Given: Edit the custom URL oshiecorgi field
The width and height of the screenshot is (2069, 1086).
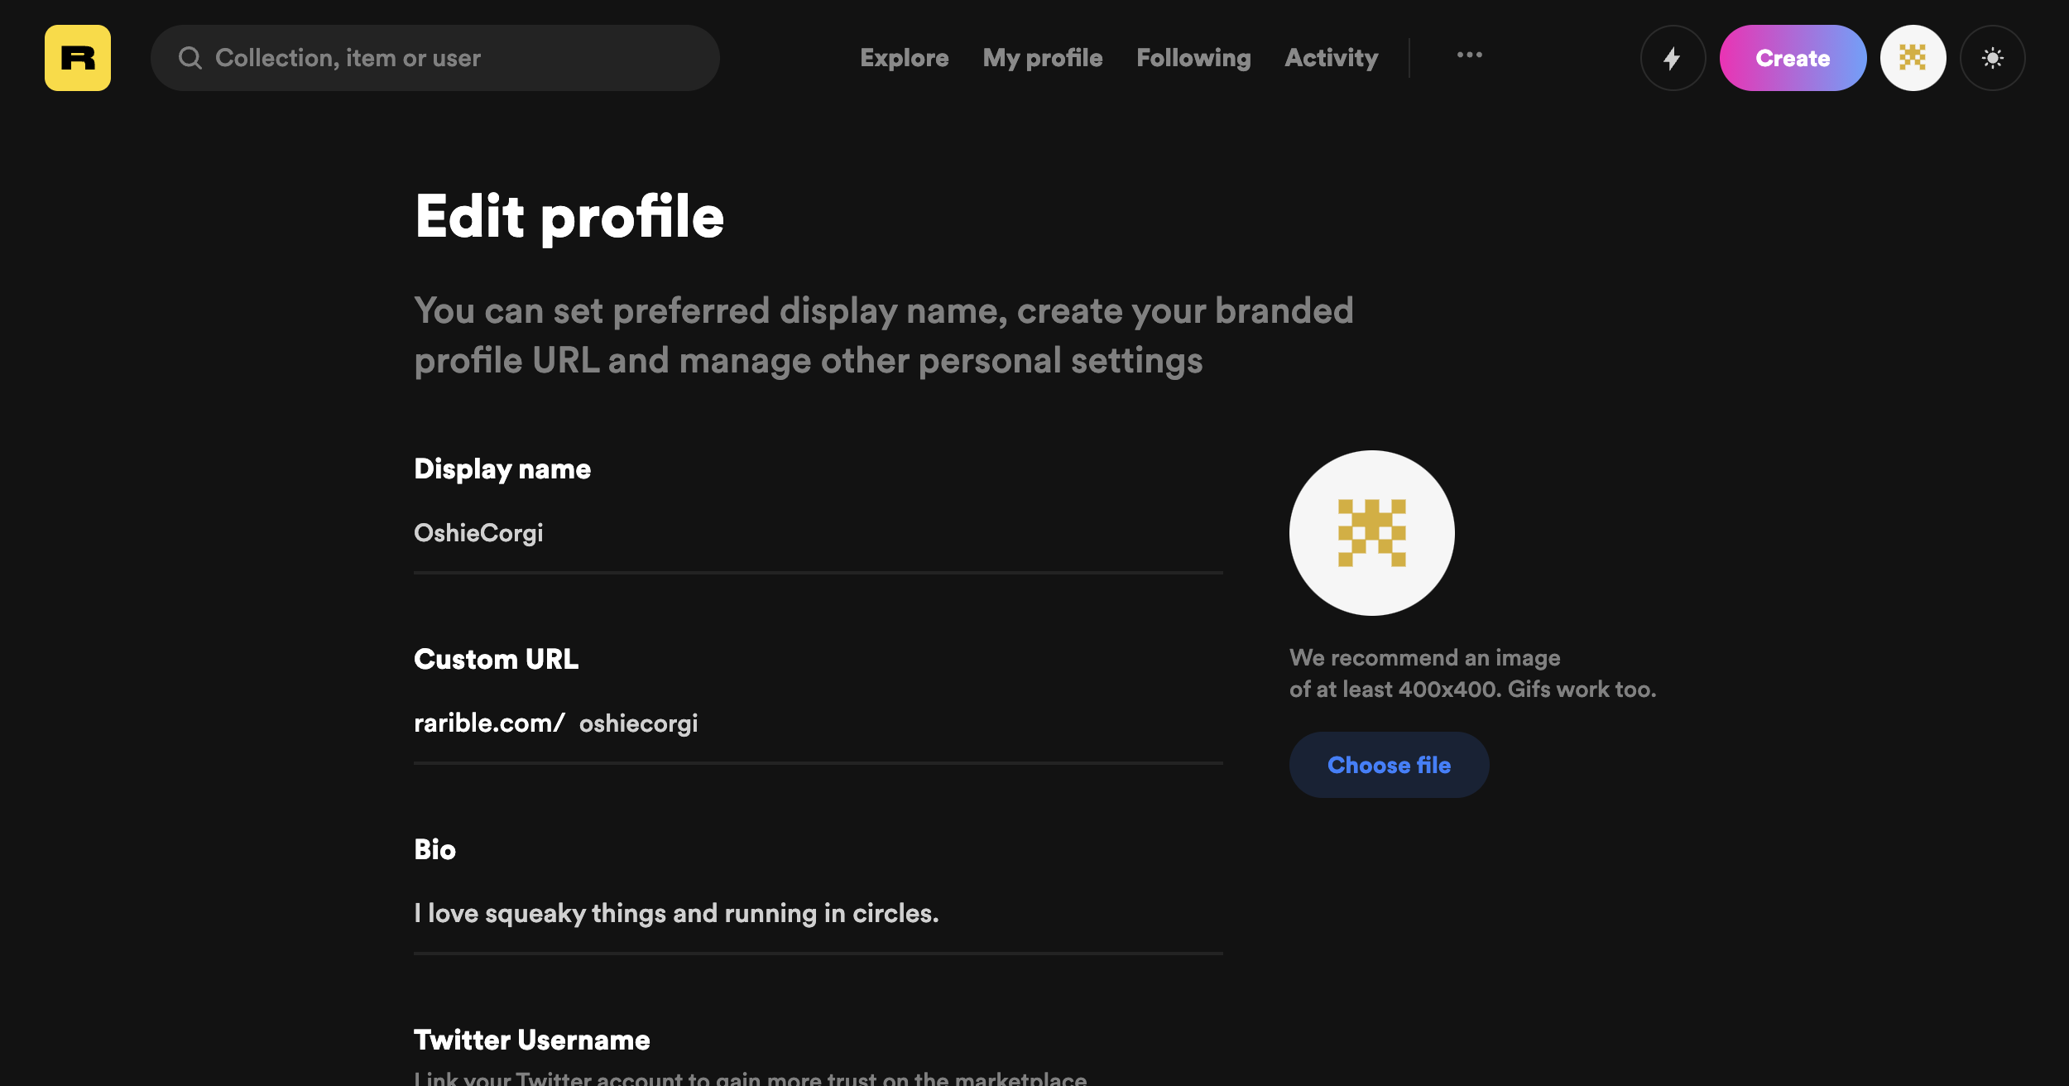Looking at the screenshot, I should [x=900, y=723].
